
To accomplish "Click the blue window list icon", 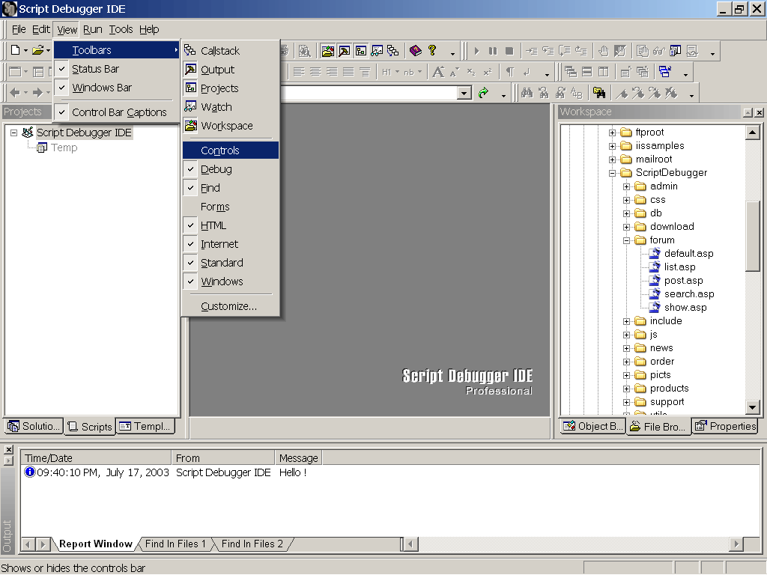I will point(665,72).
